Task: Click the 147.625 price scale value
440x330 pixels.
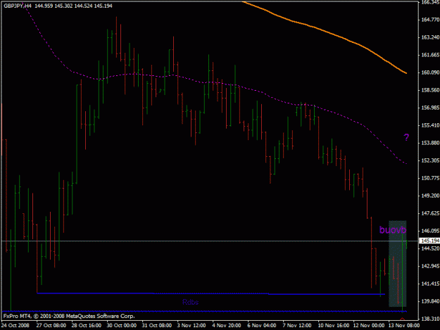Action: (x=430, y=213)
